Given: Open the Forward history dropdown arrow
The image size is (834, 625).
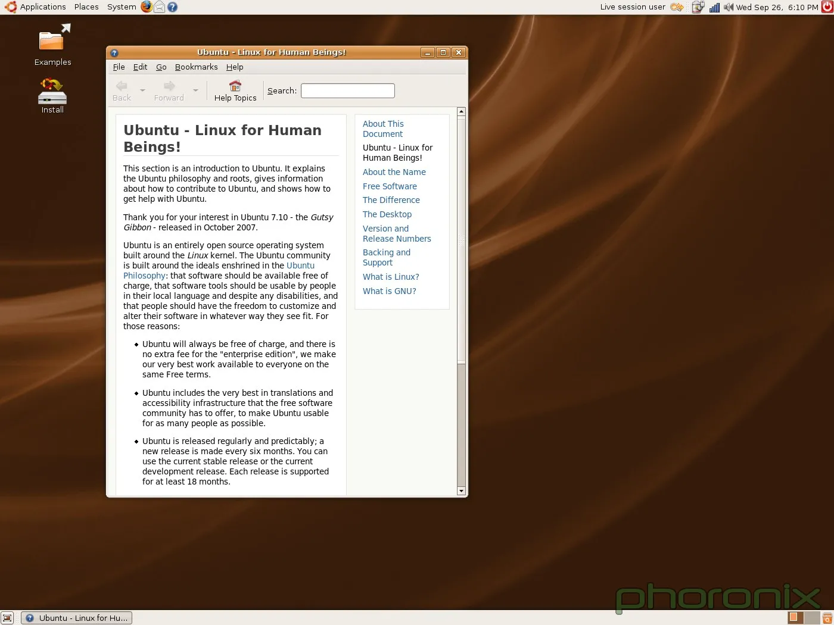Looking at the screenshot, I should coord(195,90).
